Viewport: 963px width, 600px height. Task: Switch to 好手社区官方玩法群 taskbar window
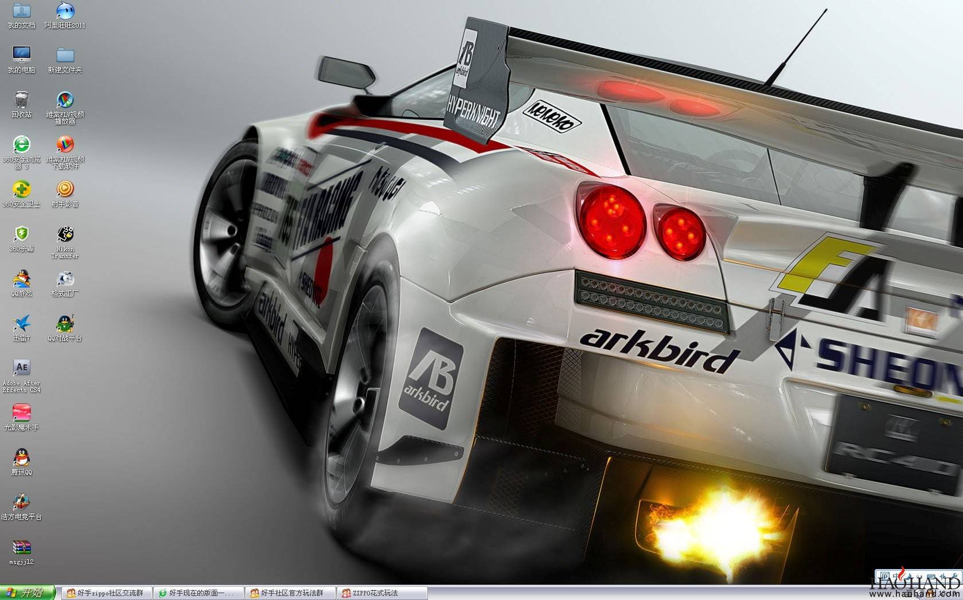(x=290, y=593)
